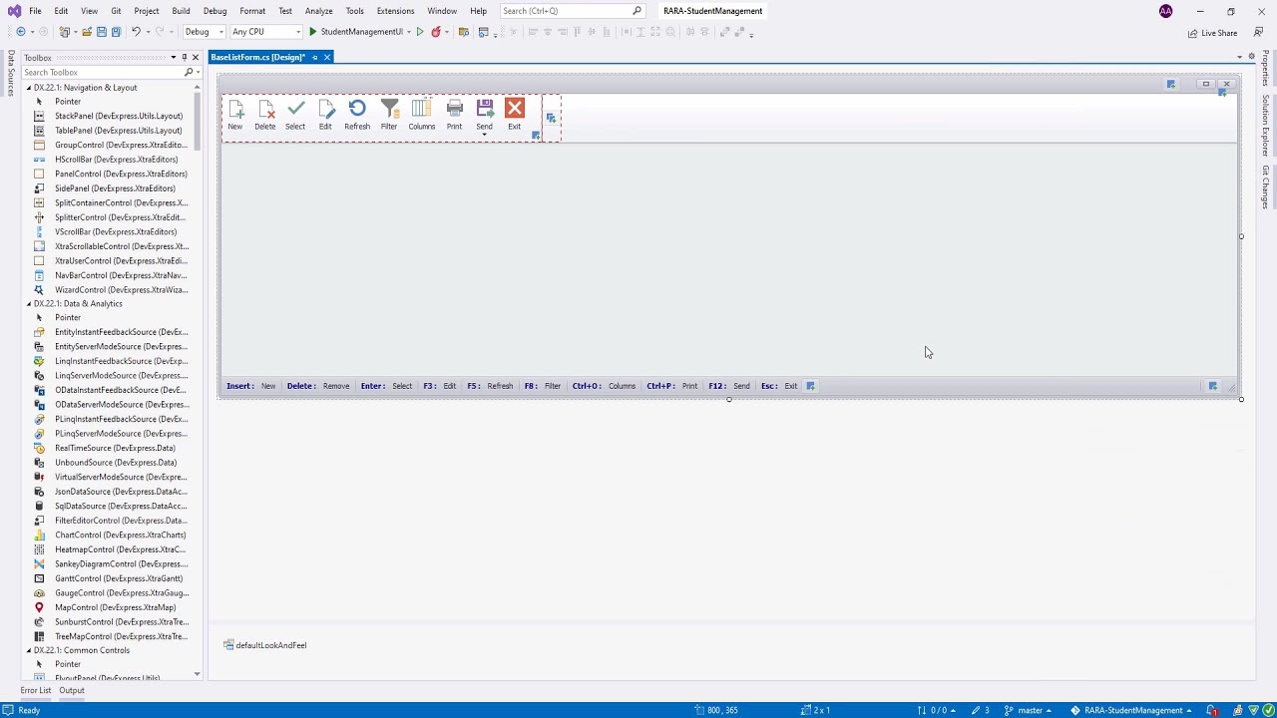The width and height of the screenshot is (1277, 718).
Task: Close the BaseListForm.cs design tab
Action: point(326,57)
